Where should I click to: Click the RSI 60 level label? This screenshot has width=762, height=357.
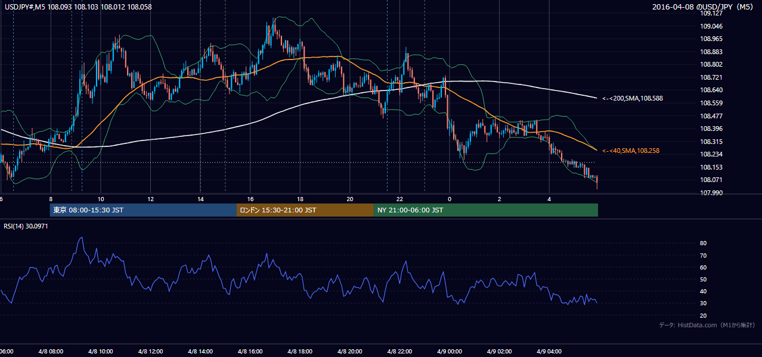[x=704, y=267]
